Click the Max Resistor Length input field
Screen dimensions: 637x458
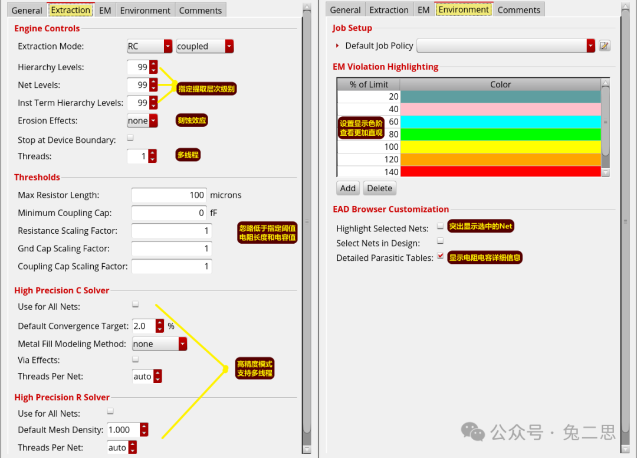tap(169, 195)
